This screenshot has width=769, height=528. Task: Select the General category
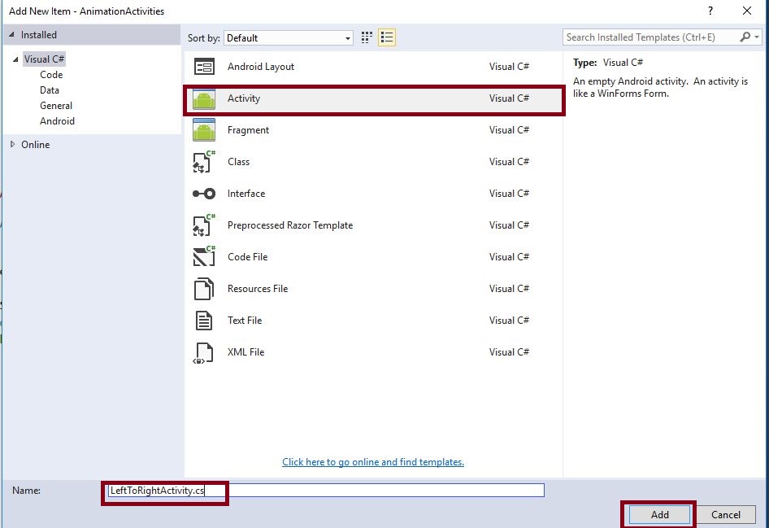click(56, 106)
